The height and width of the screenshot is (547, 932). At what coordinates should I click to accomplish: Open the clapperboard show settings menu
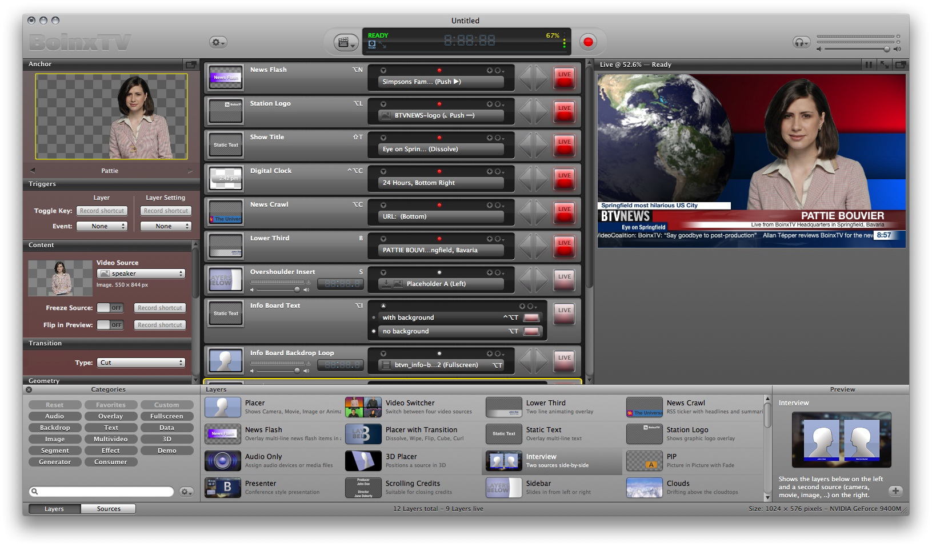pyautogui.click(x=345, y=42)
